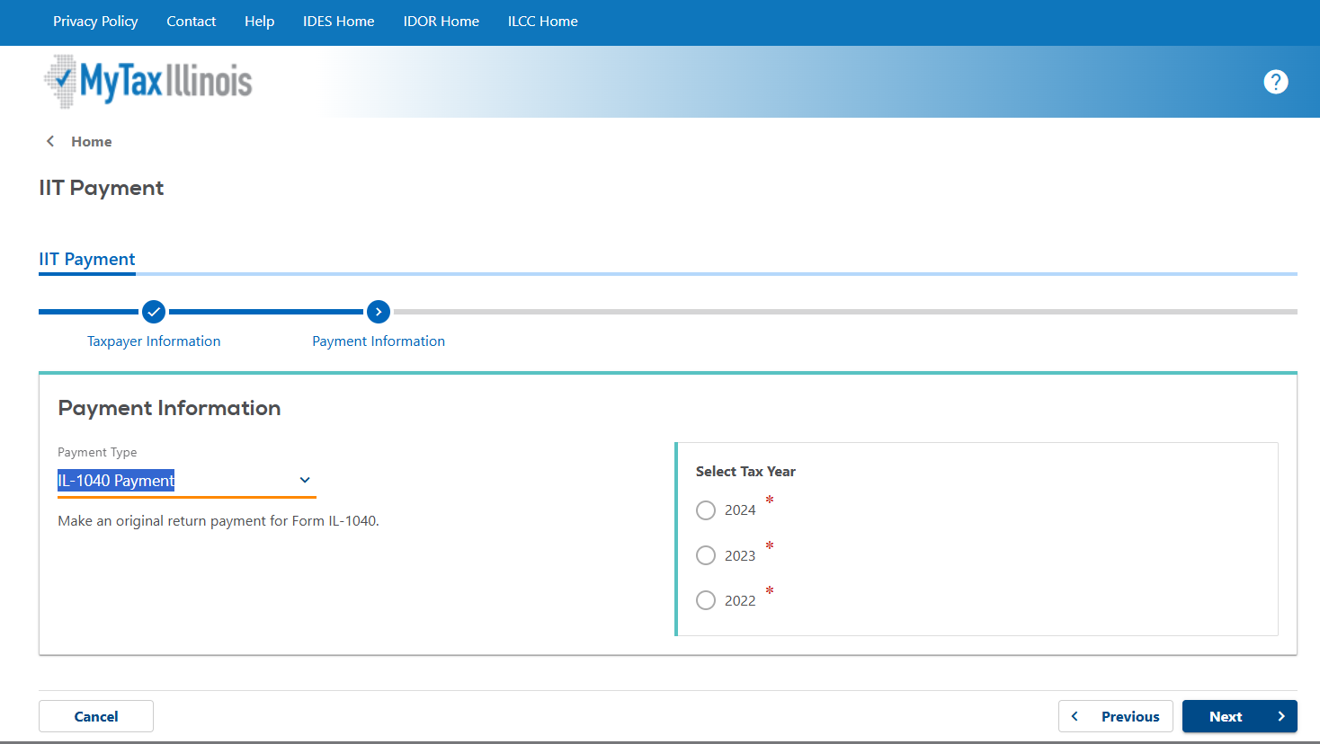Image resolution: width=1320 pixels, height=744 pixels.
Task: Go to IDES Home
Action: pos(338,22)
